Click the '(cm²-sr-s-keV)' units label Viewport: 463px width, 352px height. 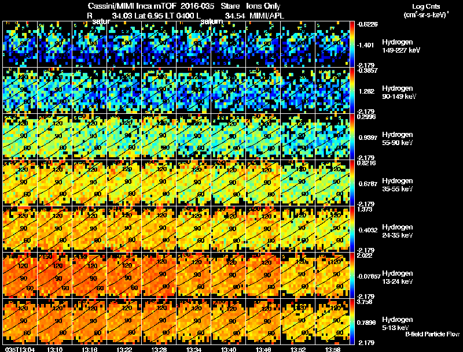426,14
